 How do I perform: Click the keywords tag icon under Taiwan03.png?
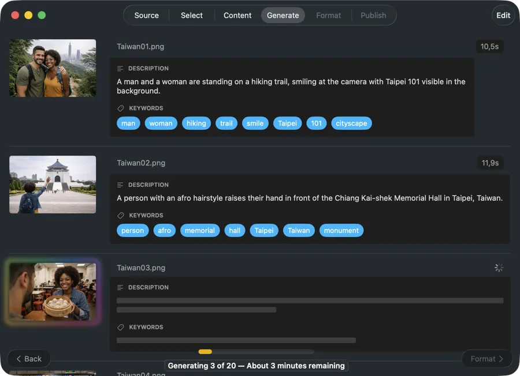pyautogui.click(x=120, y=328)
